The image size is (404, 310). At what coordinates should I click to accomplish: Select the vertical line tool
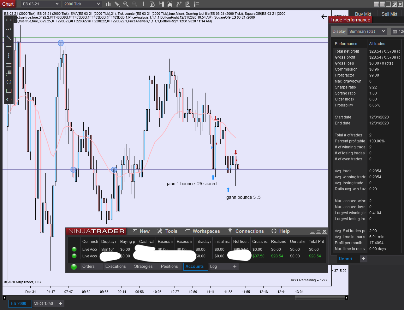[x=9, y=55]
